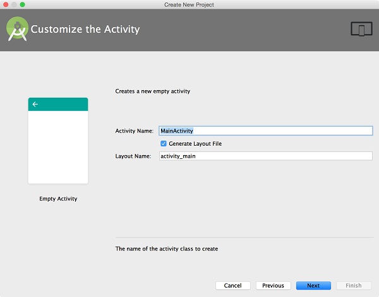Click the activity class description hint text
This screenshot has height=297, width=379.
[166, 249]
